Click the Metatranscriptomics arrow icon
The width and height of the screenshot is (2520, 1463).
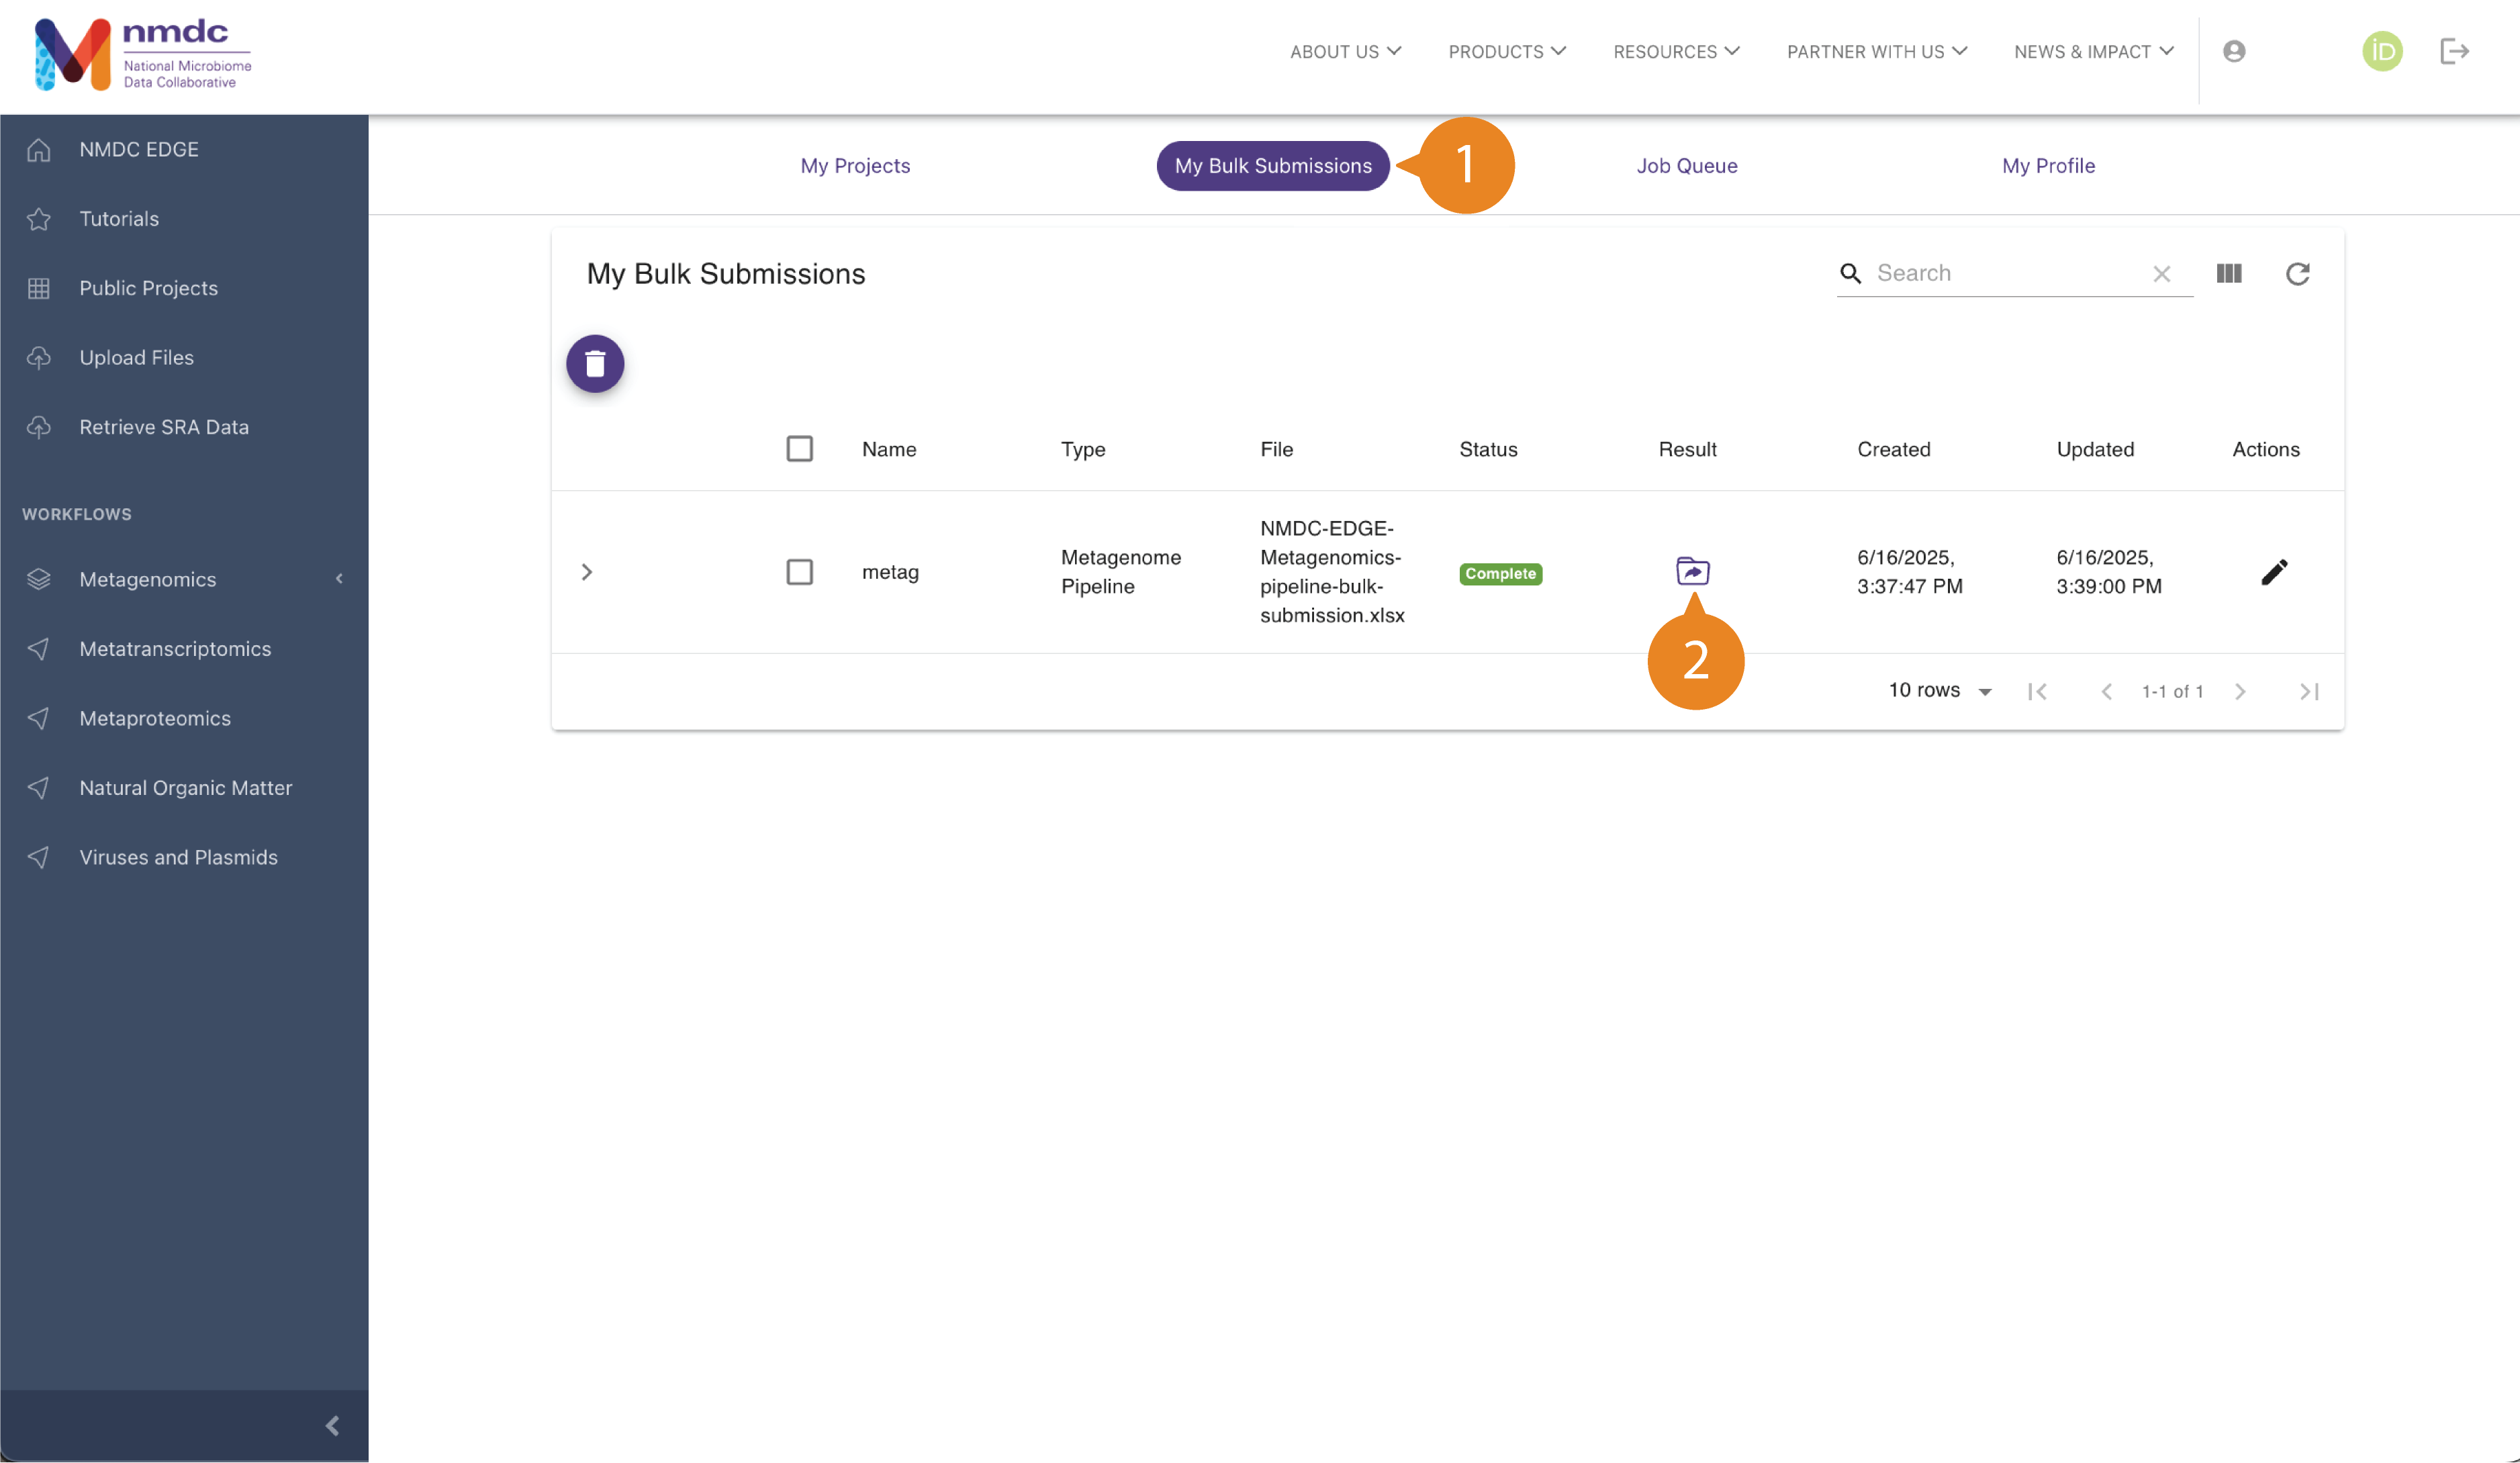(38, 649)
